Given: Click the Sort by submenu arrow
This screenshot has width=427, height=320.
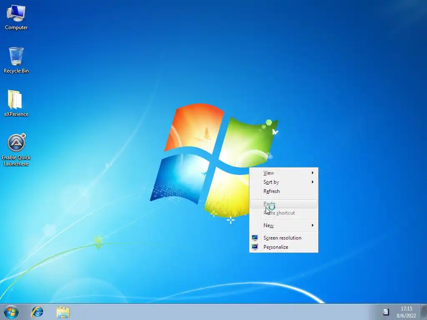Looking at the screenshot, I should 313,182.
